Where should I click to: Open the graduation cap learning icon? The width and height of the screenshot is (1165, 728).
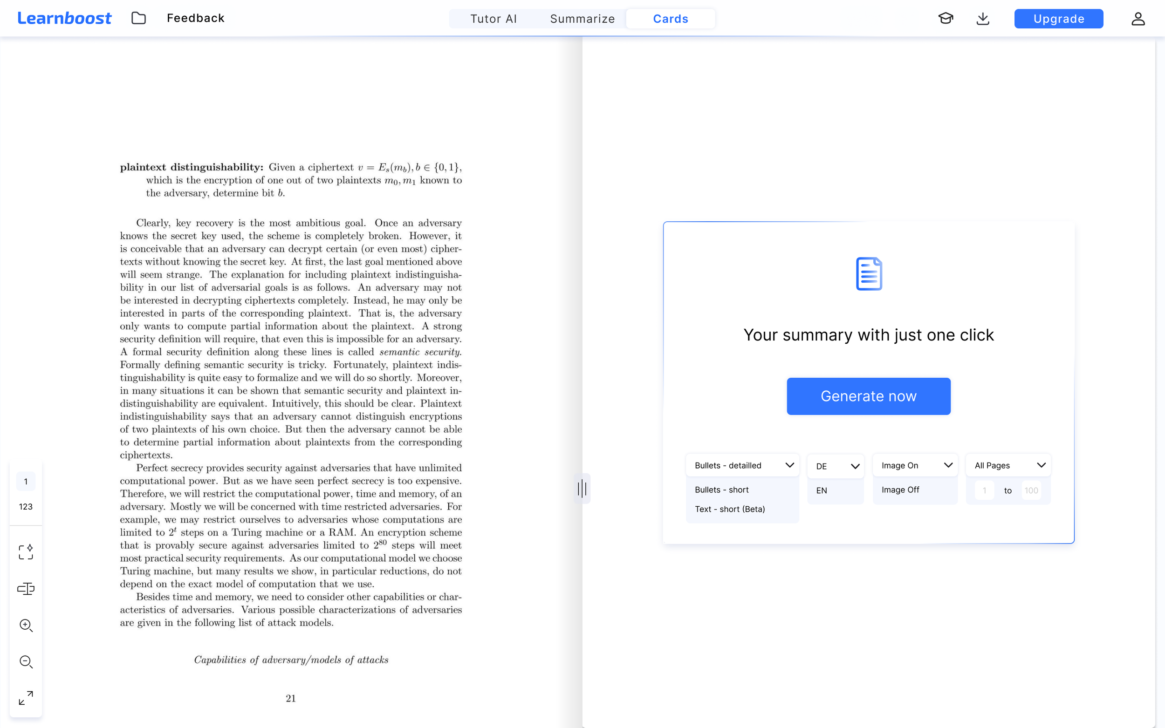pos(946,18)
